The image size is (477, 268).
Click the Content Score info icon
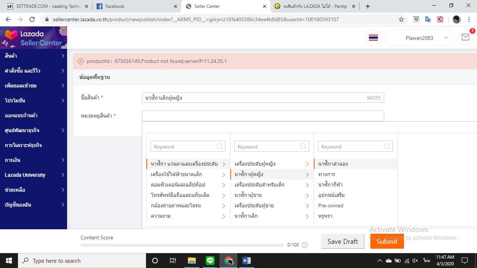[x=305, y=245]
